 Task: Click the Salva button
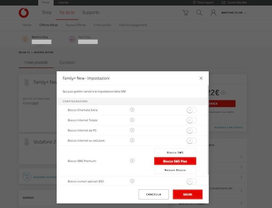(188, 195)
